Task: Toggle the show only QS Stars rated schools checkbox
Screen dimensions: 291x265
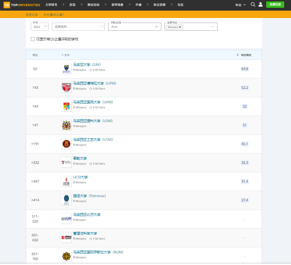Action: coord(33,39)
